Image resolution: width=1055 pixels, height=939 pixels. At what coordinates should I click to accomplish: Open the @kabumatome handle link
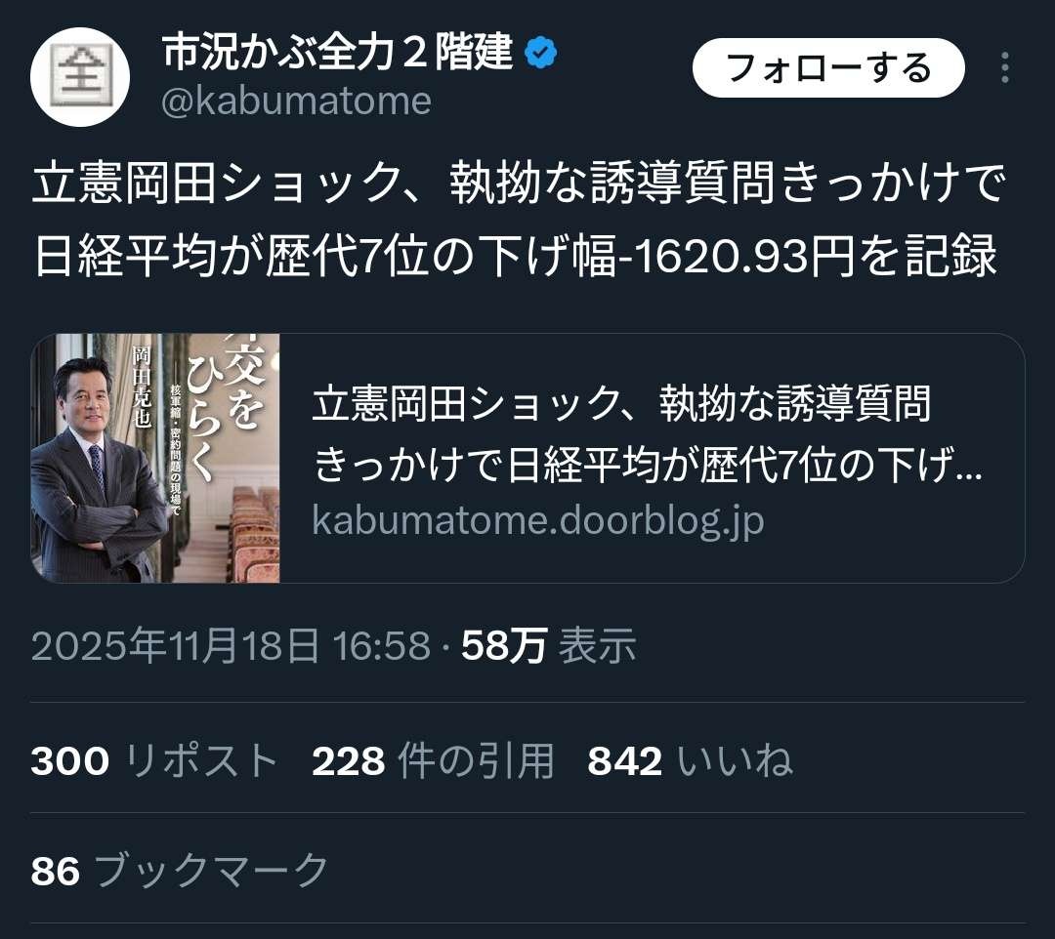(x=296, y=102)
